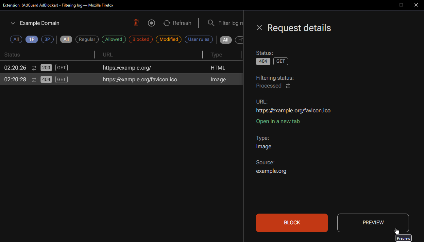
Task: Open favicon.ico in a new tab
Action: pyautogui.click(x=278, y=121)
